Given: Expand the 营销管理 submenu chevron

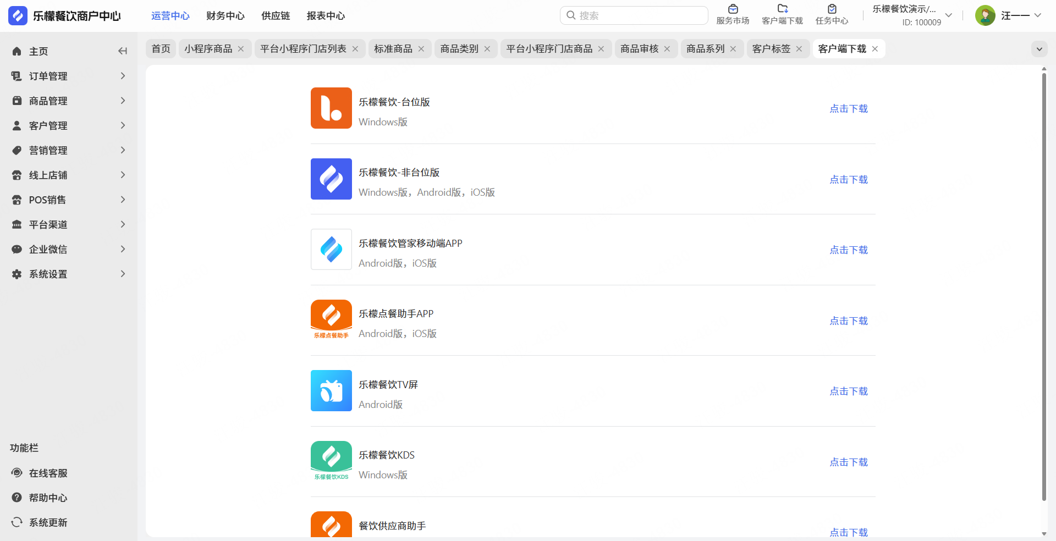Looking at the screenshot, I should click(123, 150).
